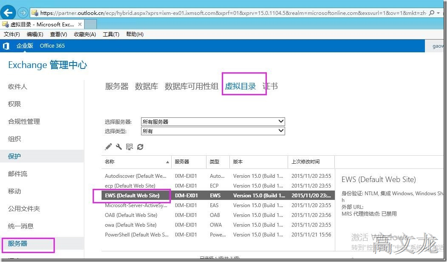Screen dimensions: 447x262
Task: Click the browser back arrow button
Action: 8,13
